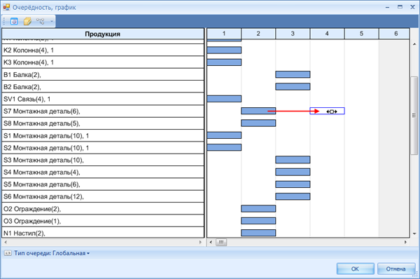The image size is (420, 279).
Task: Click the S4 Монтажная деталь schedule bar
Action: point(293,172)
